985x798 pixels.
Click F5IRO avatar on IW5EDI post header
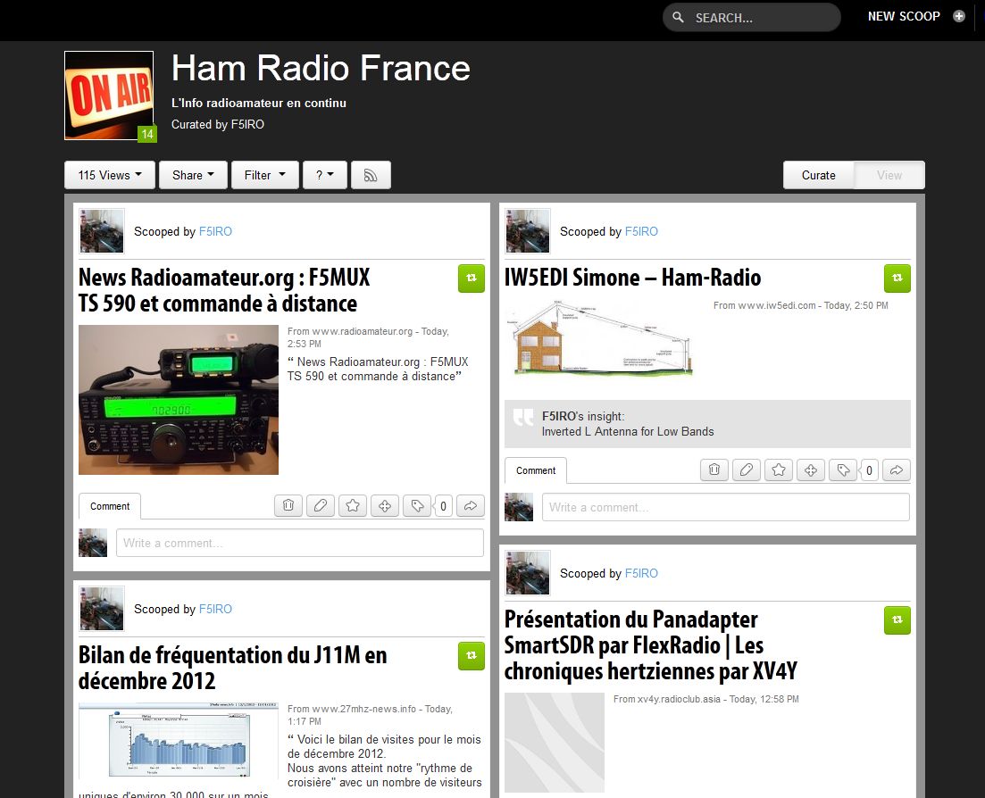pyautogui.click(x=528, y=231)
